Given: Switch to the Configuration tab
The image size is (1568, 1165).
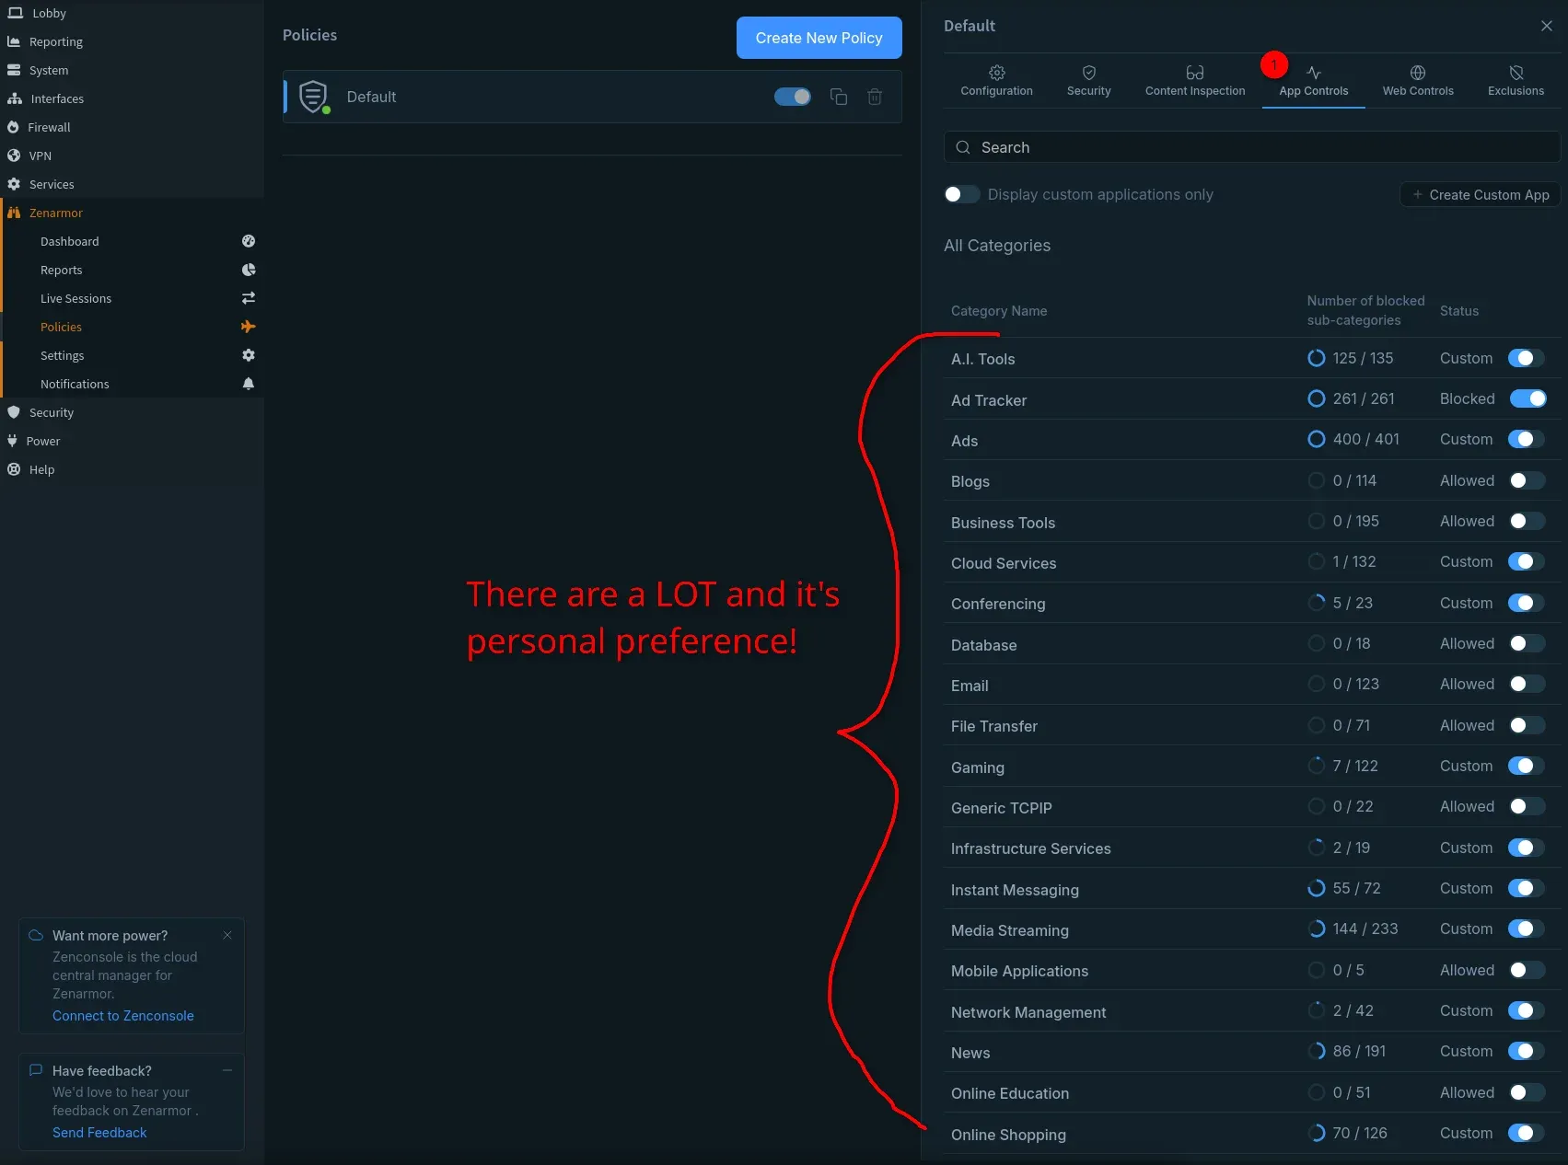Looking at the screenshot, I should coord(996,81).
